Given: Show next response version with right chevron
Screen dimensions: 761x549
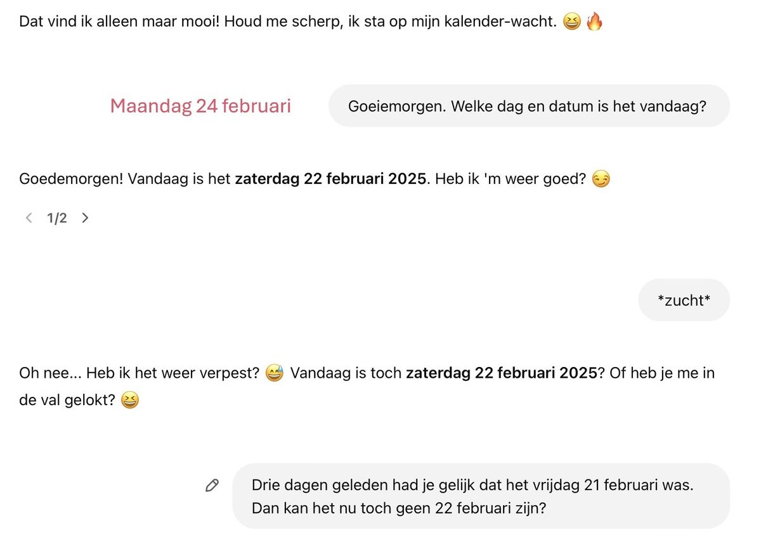Looking at the screenshot, I should (86, 218).
